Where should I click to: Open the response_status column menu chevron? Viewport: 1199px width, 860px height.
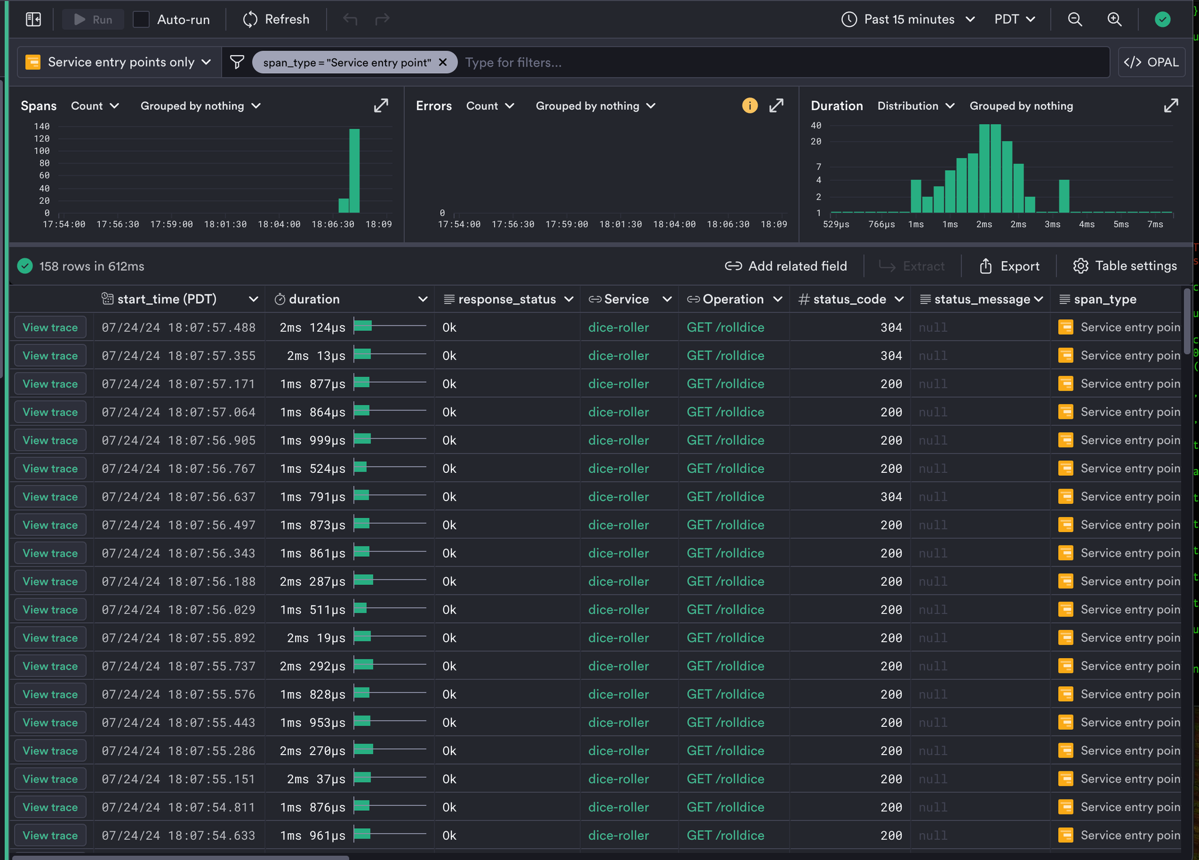[569, 299]
